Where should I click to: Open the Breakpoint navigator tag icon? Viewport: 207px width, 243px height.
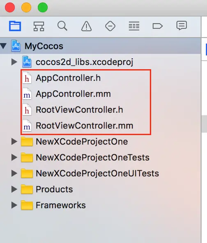pyautogui.click(x=158, y=26)
